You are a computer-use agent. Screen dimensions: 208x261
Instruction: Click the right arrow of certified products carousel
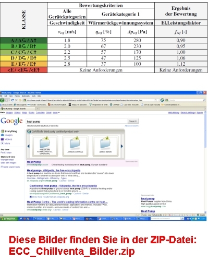coord(122,146)
